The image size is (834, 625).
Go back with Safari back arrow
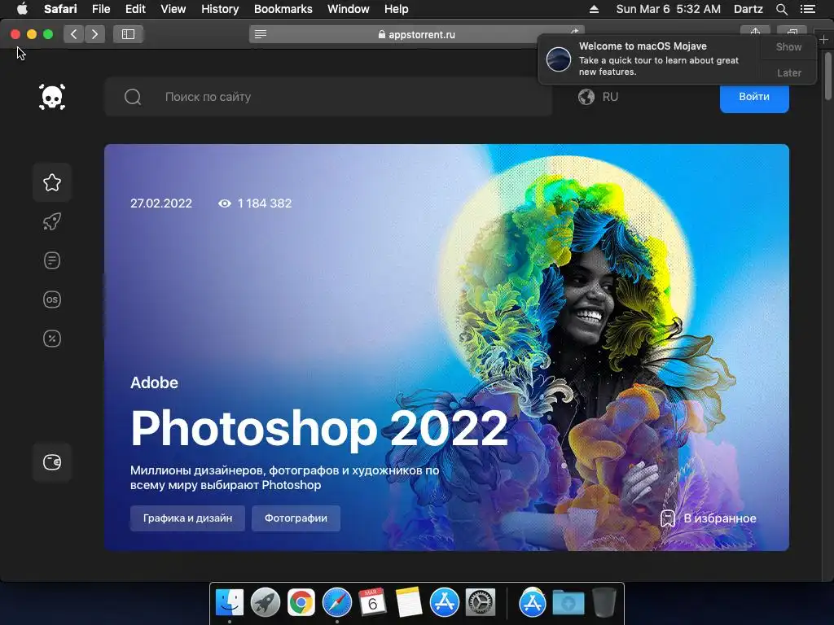pos(74,34)
